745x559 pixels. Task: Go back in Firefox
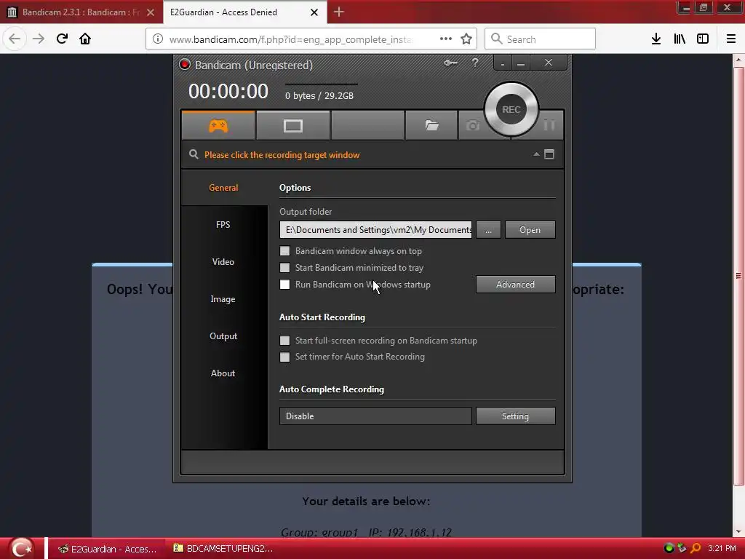coord(15,39)
